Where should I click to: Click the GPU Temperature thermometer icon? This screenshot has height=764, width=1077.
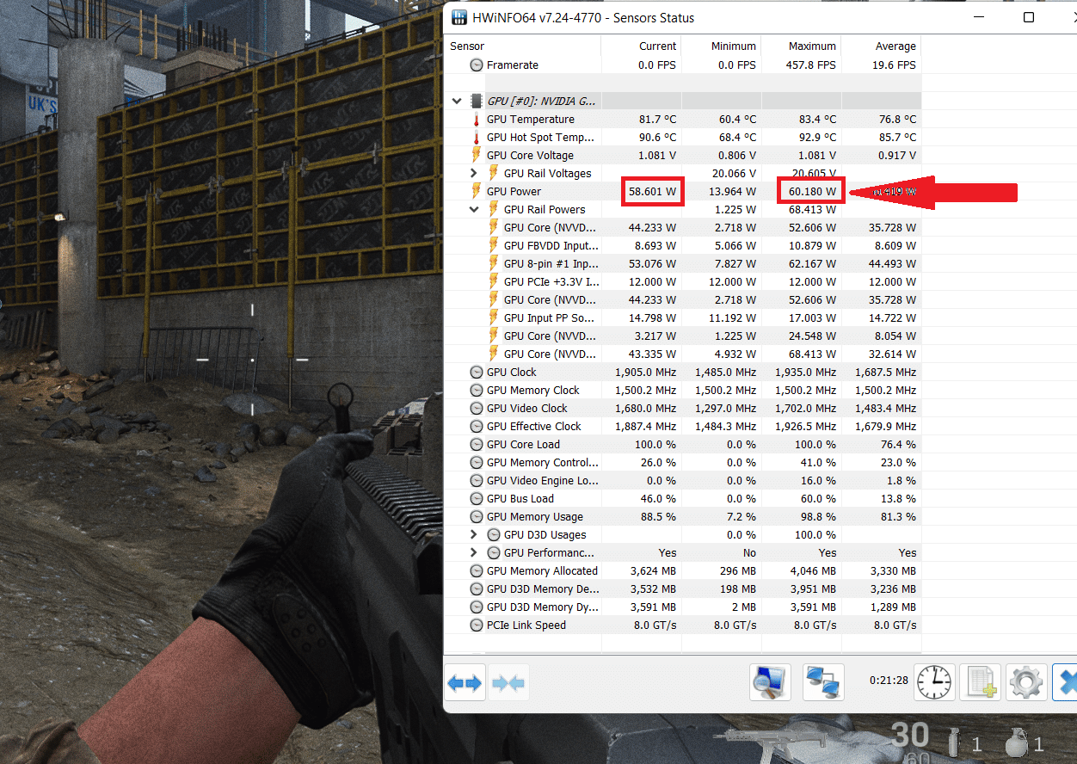tap(477, 119)
